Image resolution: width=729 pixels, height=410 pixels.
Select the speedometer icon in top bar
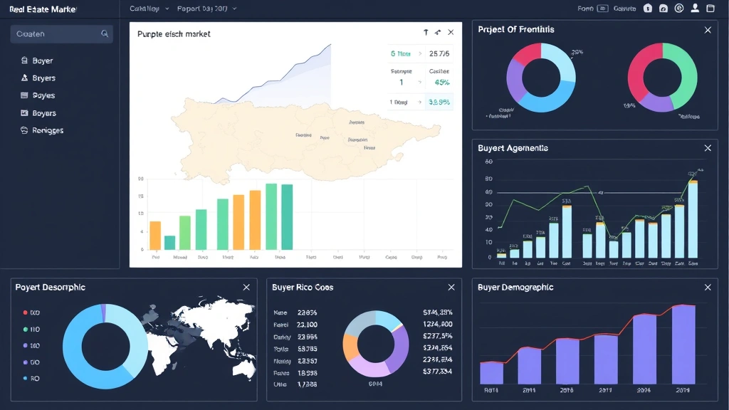[663, 8]
